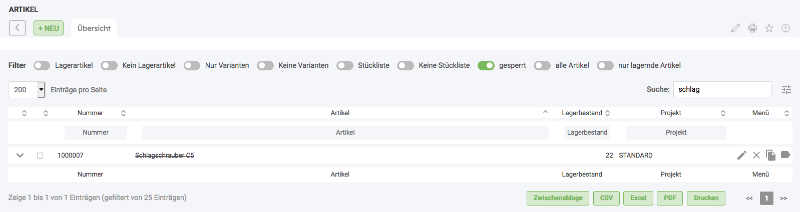Click the + NEU button
Image resolution: width=800 pixels, height=212 pixels.
coord(49,28)
